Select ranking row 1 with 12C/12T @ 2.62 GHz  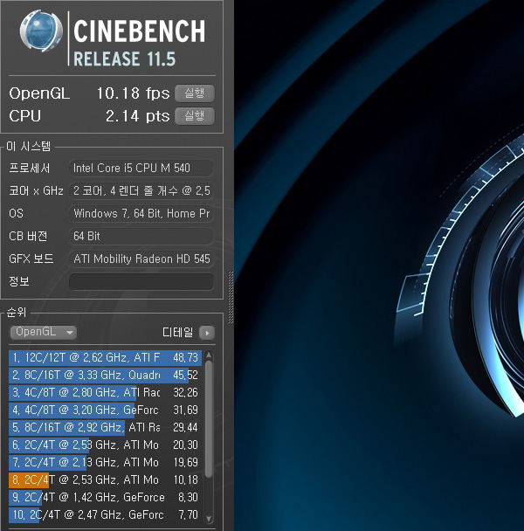(x=106, y=357)
